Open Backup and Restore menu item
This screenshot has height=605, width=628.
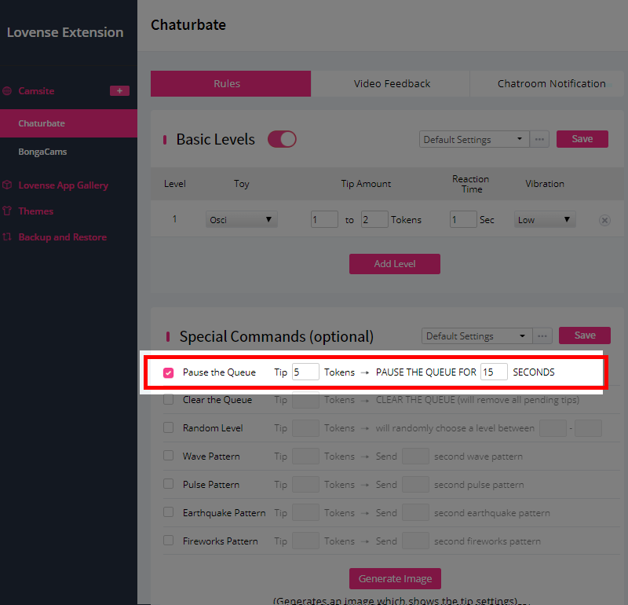(x=63, y=237)
